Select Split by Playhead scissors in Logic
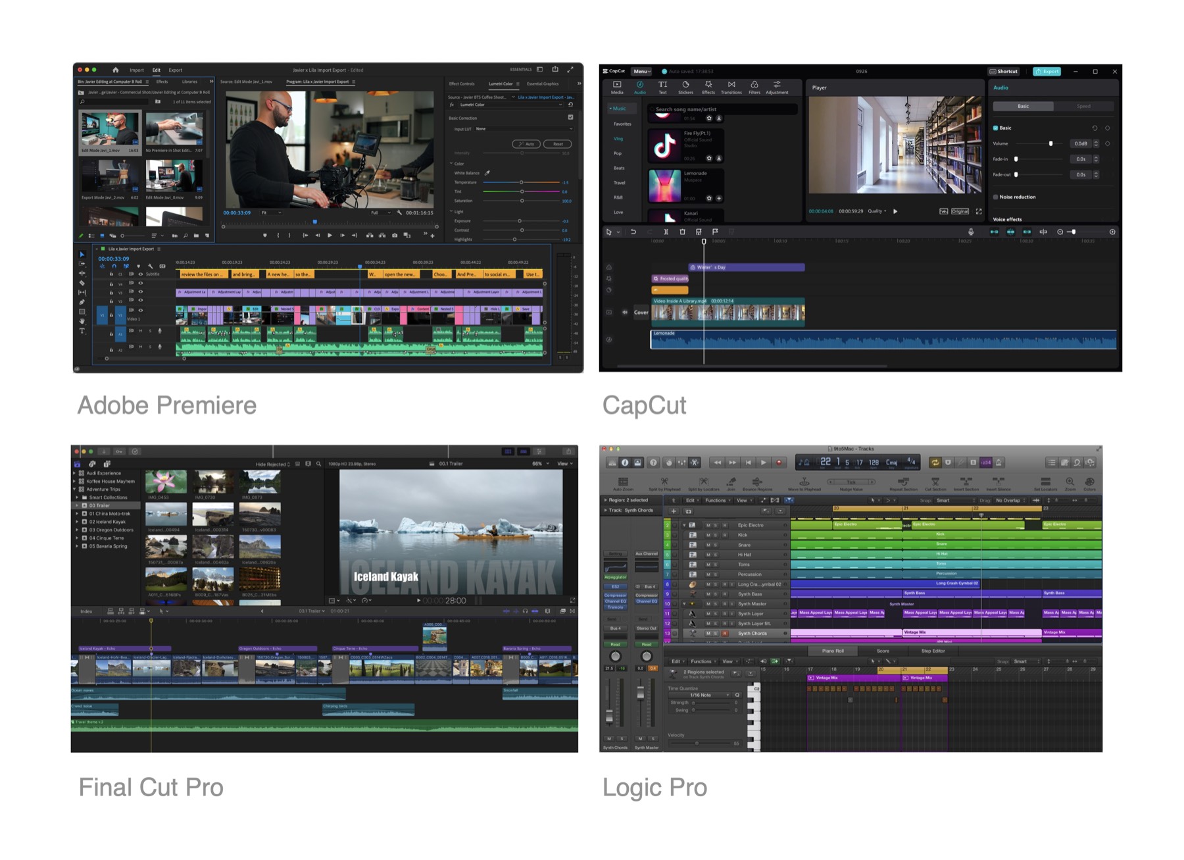 tap(664, 484)
